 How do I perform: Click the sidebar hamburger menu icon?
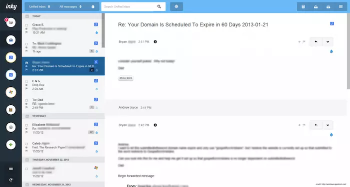click(10, 169)
